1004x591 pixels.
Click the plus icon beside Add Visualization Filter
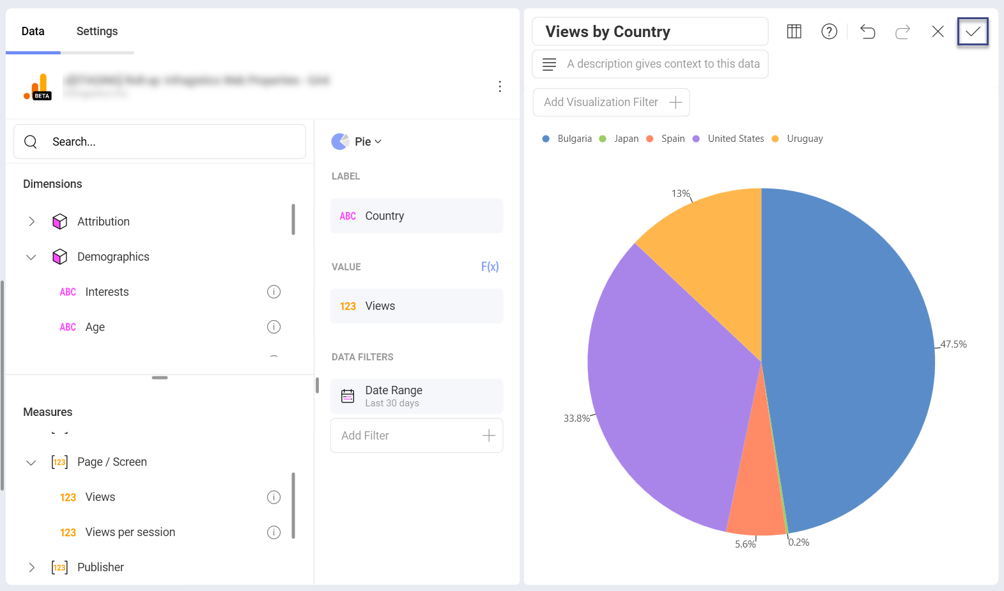676,102
